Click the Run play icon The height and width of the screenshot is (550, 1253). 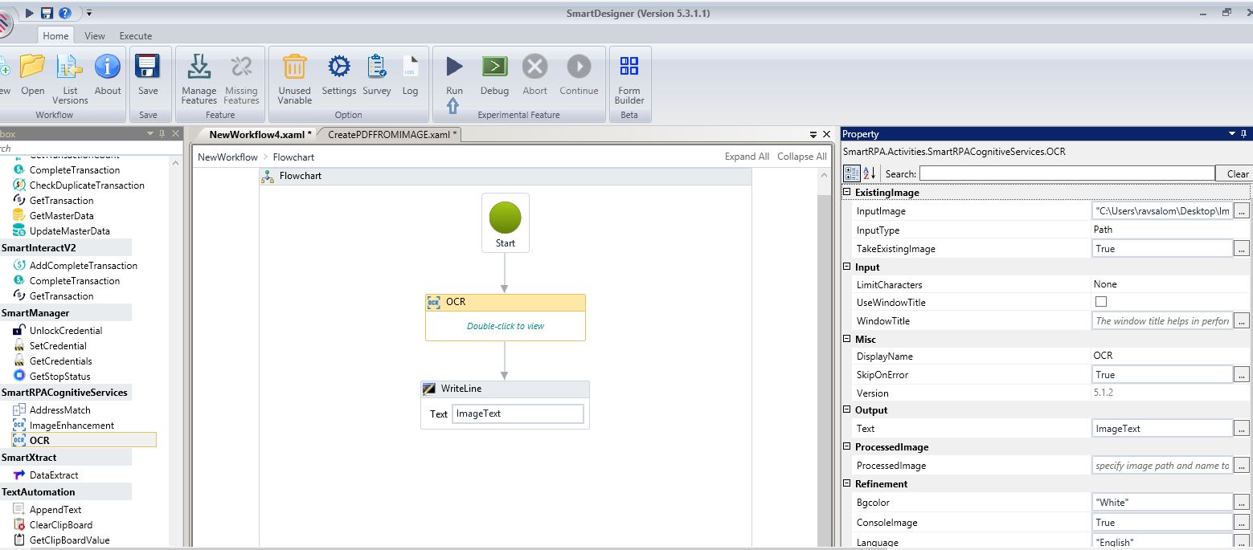click(x=454, y=67)
